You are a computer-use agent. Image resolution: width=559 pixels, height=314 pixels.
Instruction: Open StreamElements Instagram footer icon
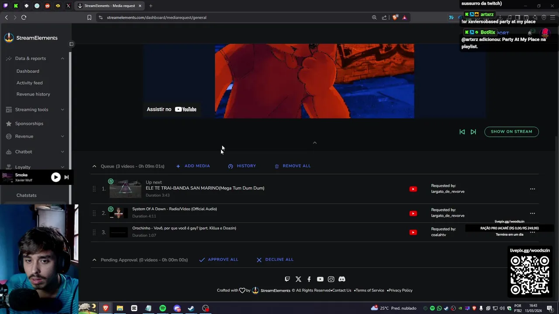(x=331, y=279)
